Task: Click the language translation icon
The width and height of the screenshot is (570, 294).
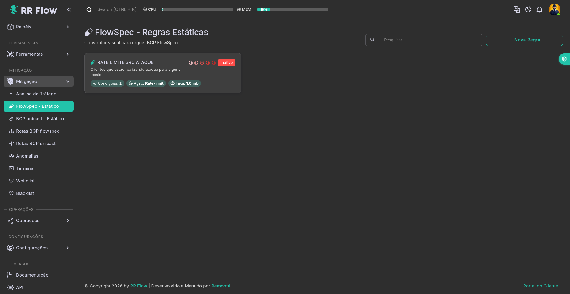Action: 517,9
